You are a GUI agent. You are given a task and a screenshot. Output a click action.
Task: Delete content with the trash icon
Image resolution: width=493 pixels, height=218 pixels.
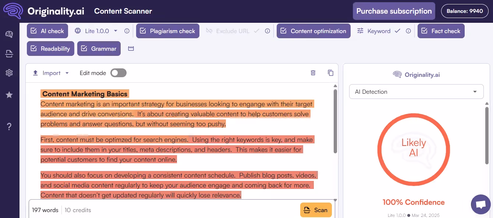[x=313, y=73]
